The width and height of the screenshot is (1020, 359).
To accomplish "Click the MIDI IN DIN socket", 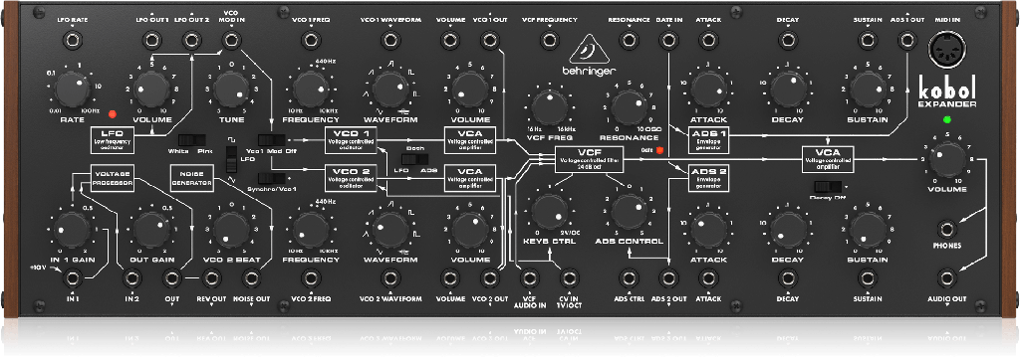I will click(x=946, y=51).
